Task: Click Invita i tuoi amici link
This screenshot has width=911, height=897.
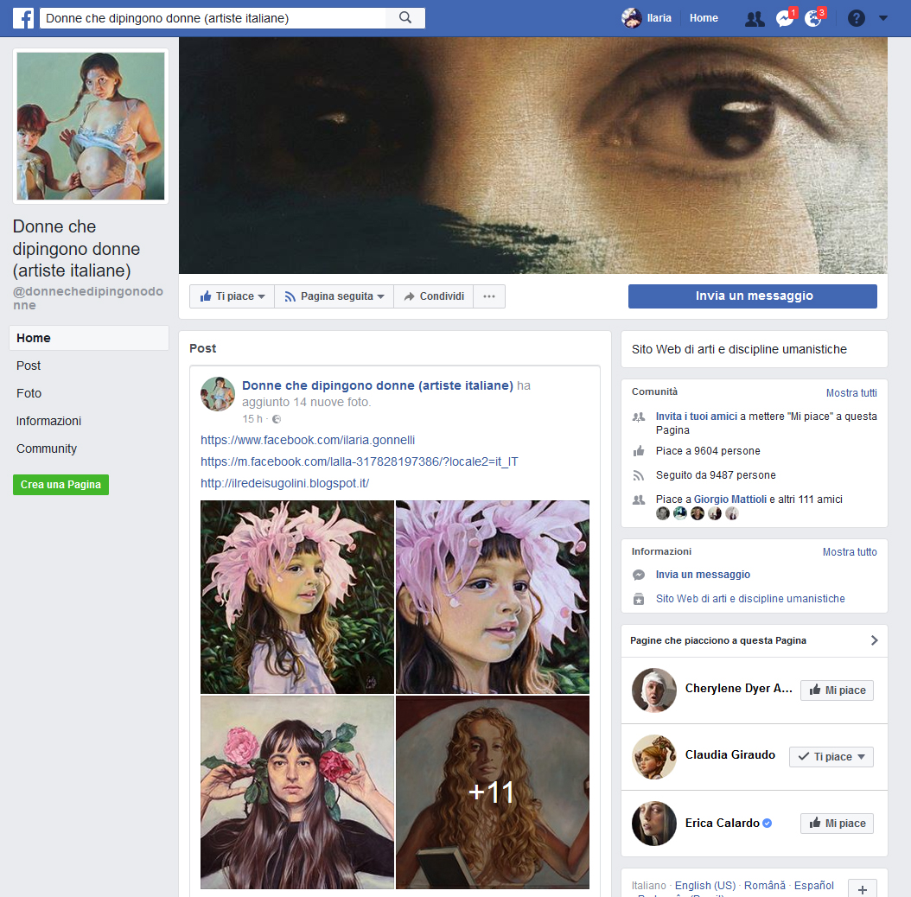Action: 697,416
